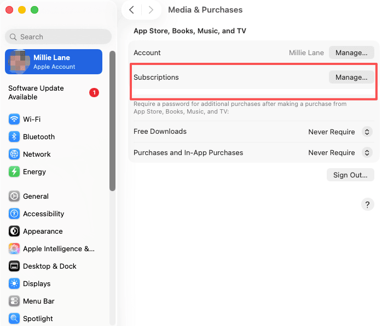The height and width of the screenshot is (326, 382).
Task: Click the red software update badge
Action: coord(94,93)
